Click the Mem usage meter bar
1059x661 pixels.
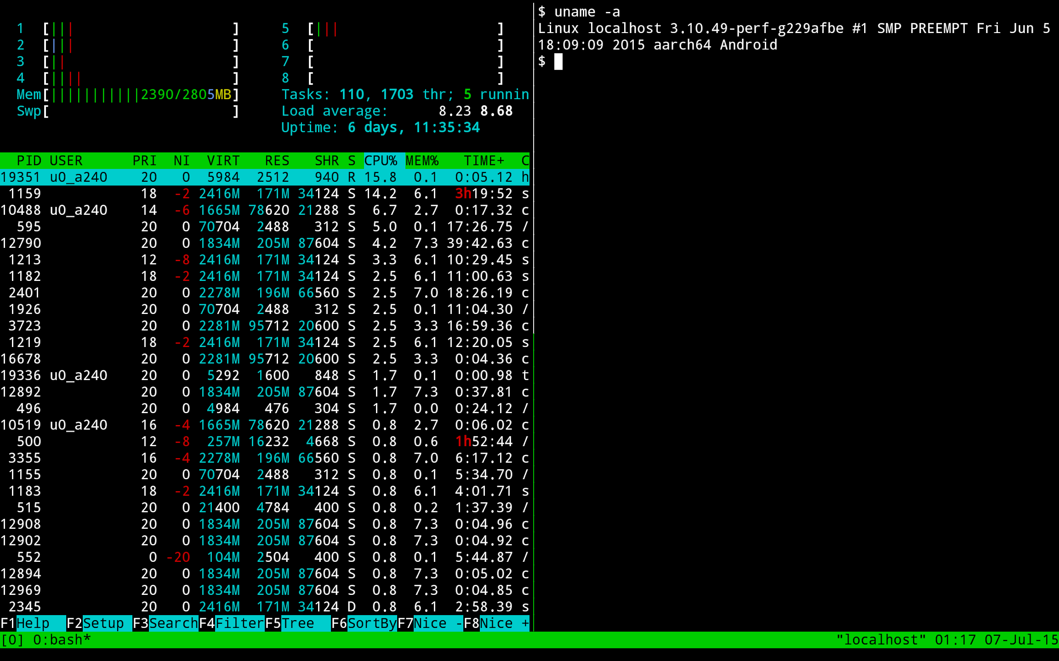pyautogui.click(x=138, y=94)
